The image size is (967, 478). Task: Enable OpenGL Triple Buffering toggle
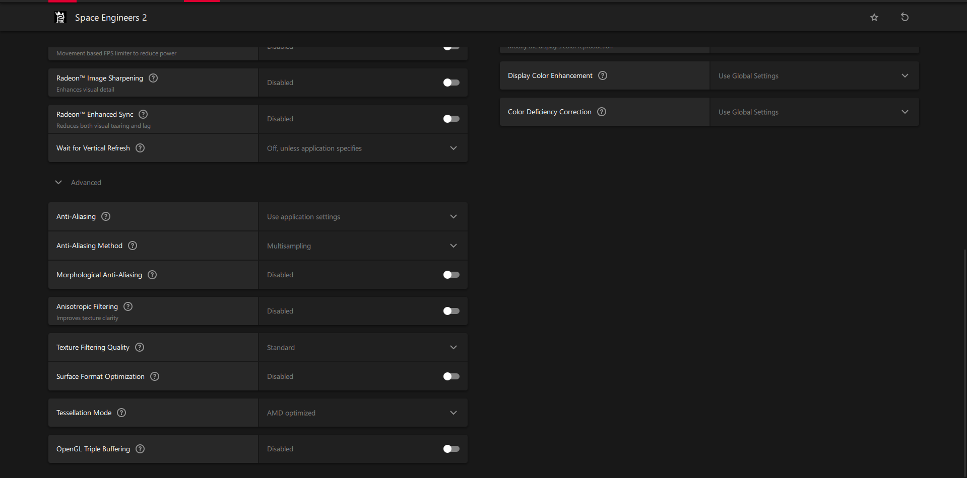451,449
